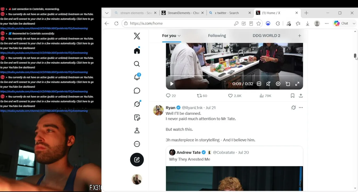358x192 pixels.
Task: Open the reading view icon in the address bar
Action: [251, 23]
